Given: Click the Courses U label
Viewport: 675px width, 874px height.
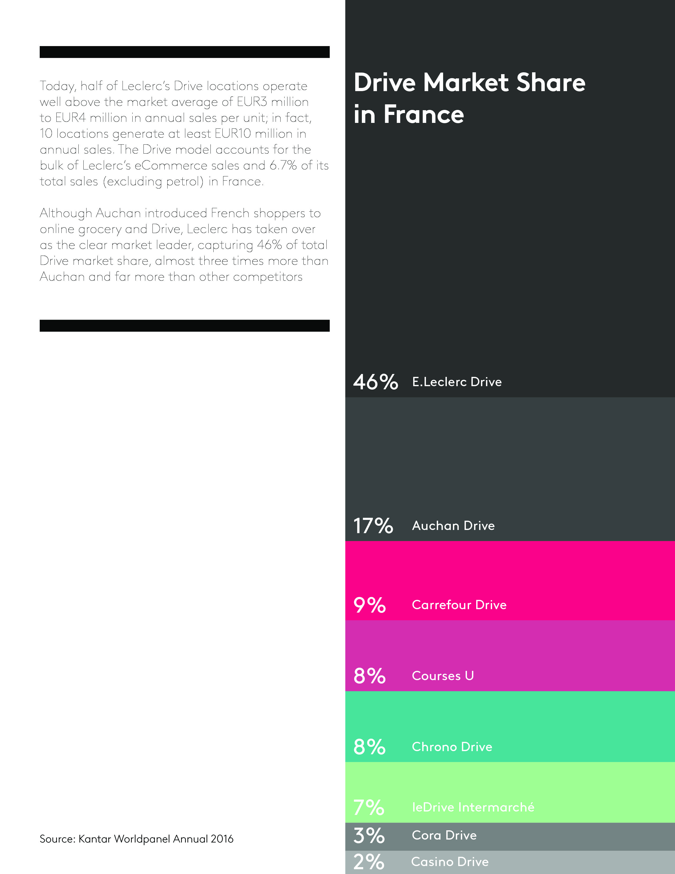Looking at the screenshot, I should [443, 676].
